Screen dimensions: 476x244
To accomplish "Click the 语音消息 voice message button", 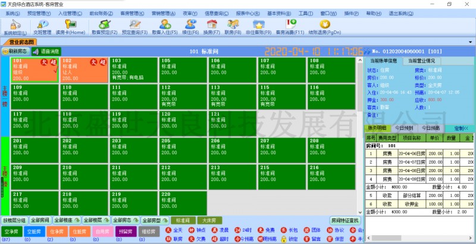I will (x=46, y=52).
